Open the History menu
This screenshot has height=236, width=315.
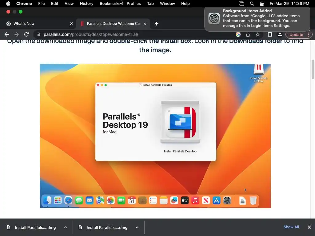[x=86, y=4]
